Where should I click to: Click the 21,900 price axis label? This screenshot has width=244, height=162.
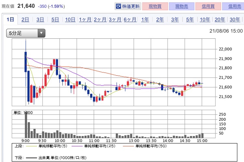[225, 59]
